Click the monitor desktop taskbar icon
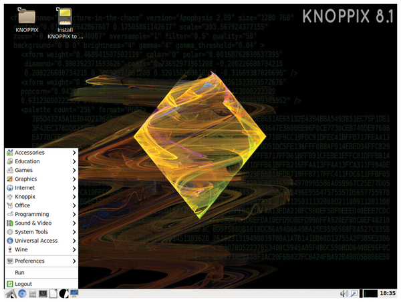The image size is (401, 302). click(74, 293)
